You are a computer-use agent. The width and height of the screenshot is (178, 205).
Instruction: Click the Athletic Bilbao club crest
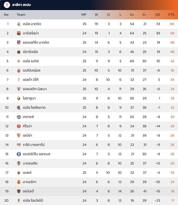tap(19, 89)
